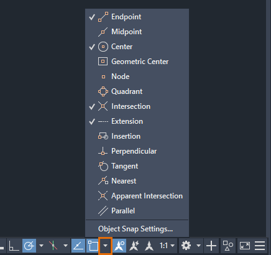Click the Workspace Switching gear icon

(x=186, y=246)
